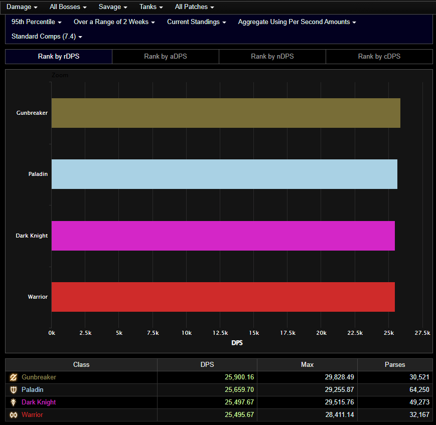Click the Warrior class icon in table
The width and height of the screenshot is (436, 425).
tap(14, 414)
